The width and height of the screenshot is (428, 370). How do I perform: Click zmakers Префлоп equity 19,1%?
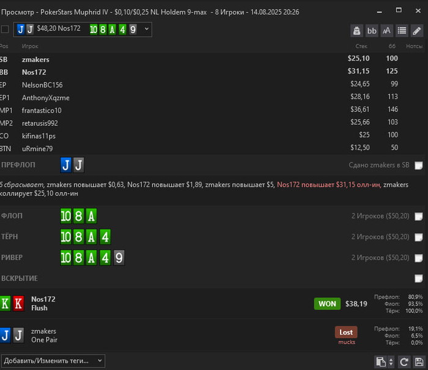pyautogui.click(x=415, y=329)
